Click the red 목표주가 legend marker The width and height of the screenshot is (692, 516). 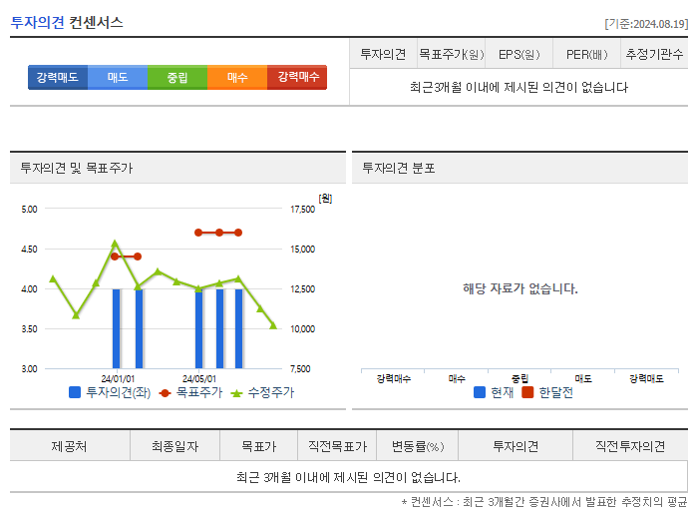pos(165,393)
